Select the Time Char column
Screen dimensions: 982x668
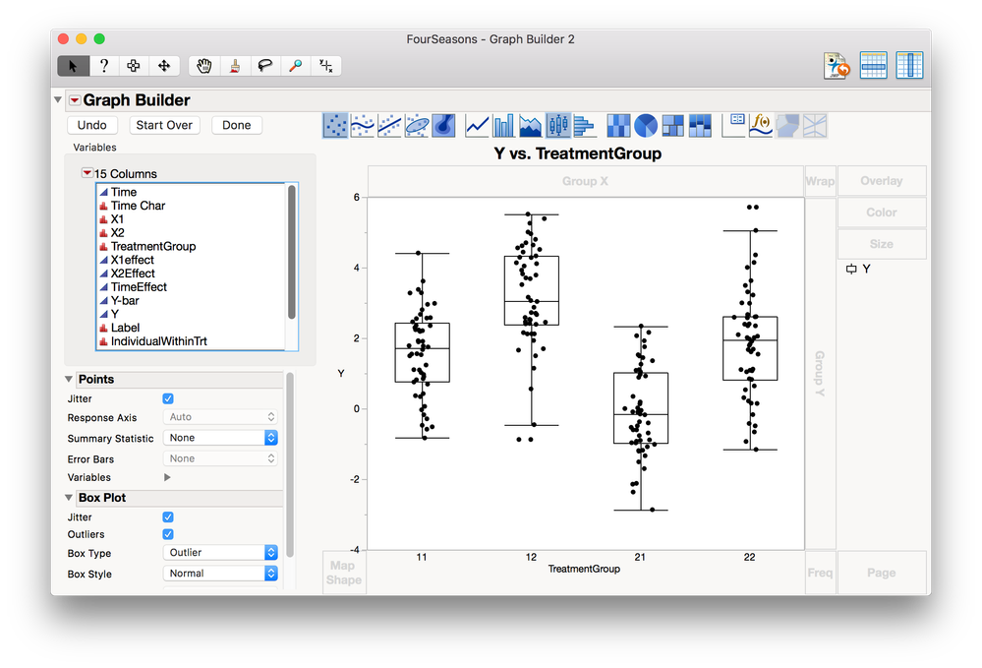coord(191,206)
